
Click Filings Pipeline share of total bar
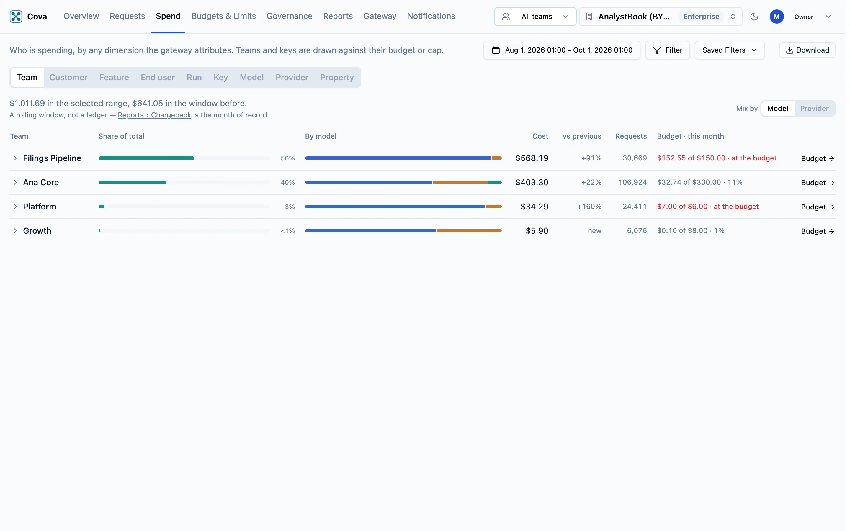point(184,158)
